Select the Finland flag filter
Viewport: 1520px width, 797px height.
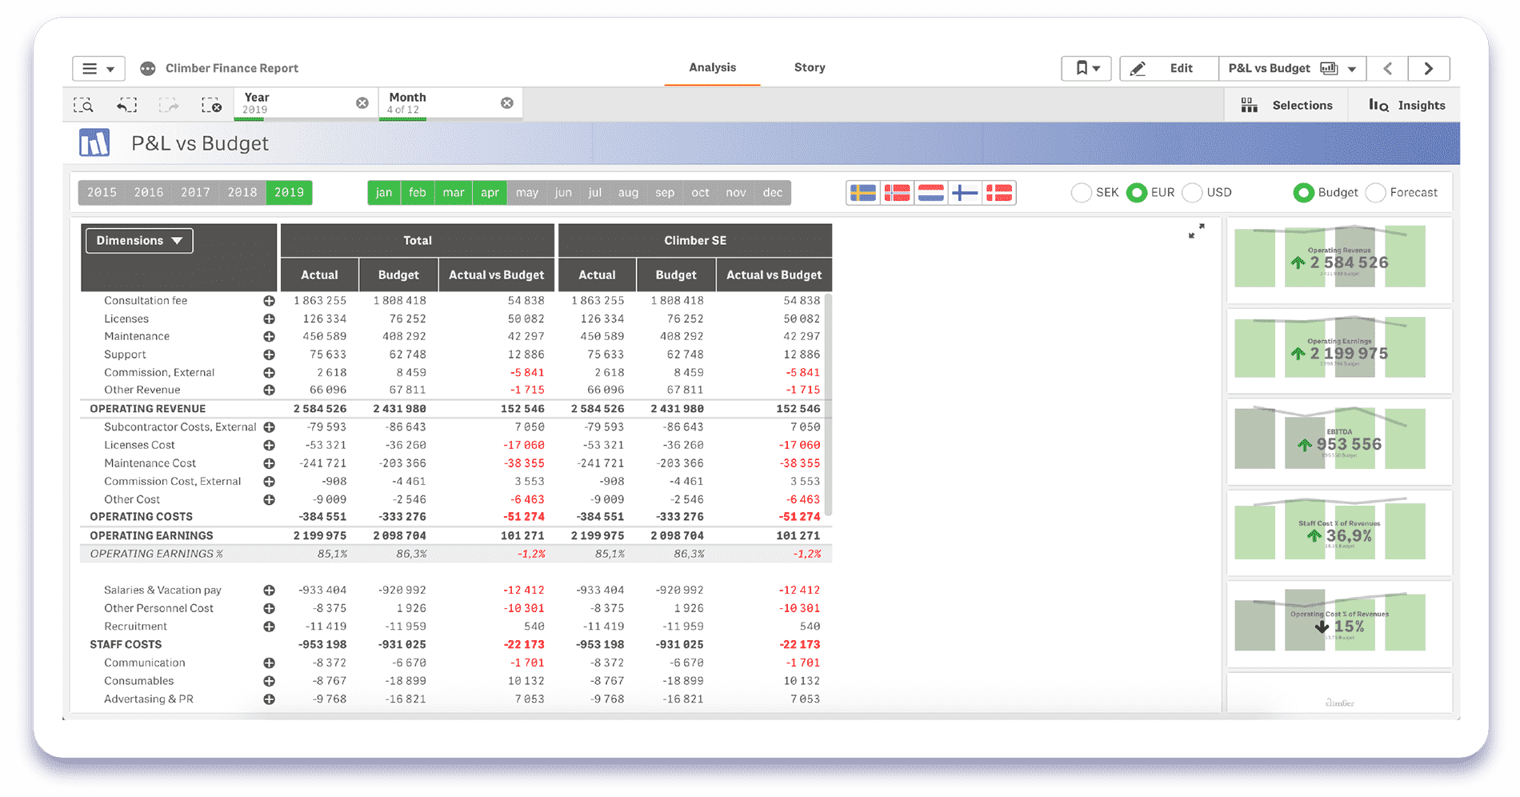pos(966,193)
